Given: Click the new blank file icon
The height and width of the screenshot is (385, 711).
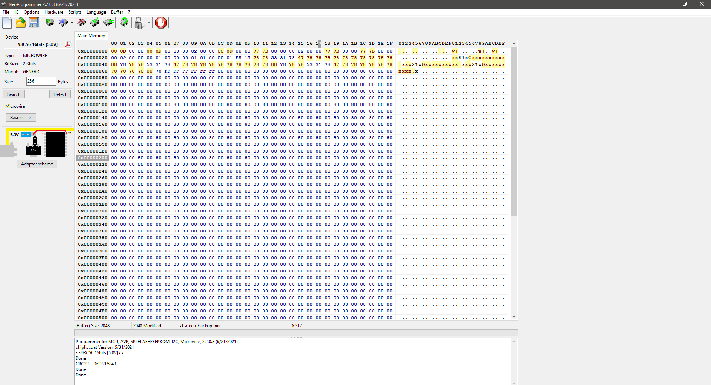Looking at the screenshot, I should [7, 23].
